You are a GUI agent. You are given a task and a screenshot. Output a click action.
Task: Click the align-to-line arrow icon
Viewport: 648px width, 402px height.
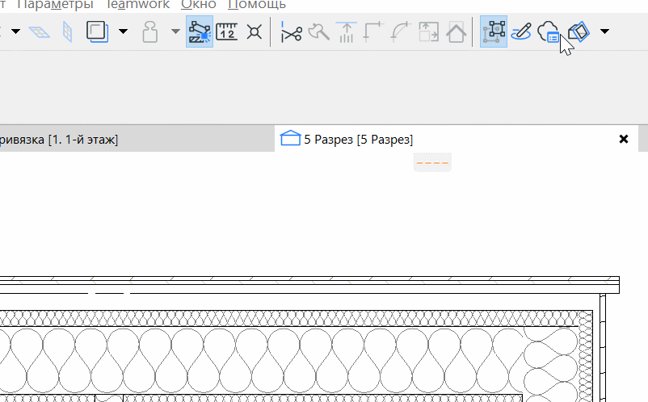click(347, 31)
